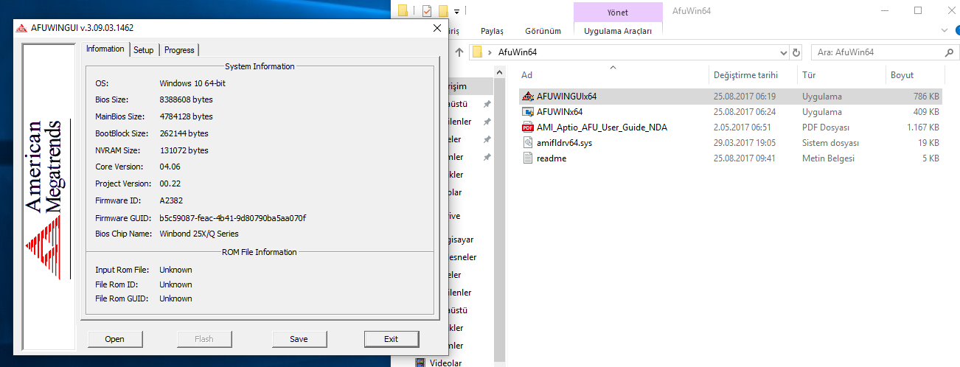Click the Sistem dosyası type cell
The height and width of the screenshot is (367, 960).
(x=830, y=143)
